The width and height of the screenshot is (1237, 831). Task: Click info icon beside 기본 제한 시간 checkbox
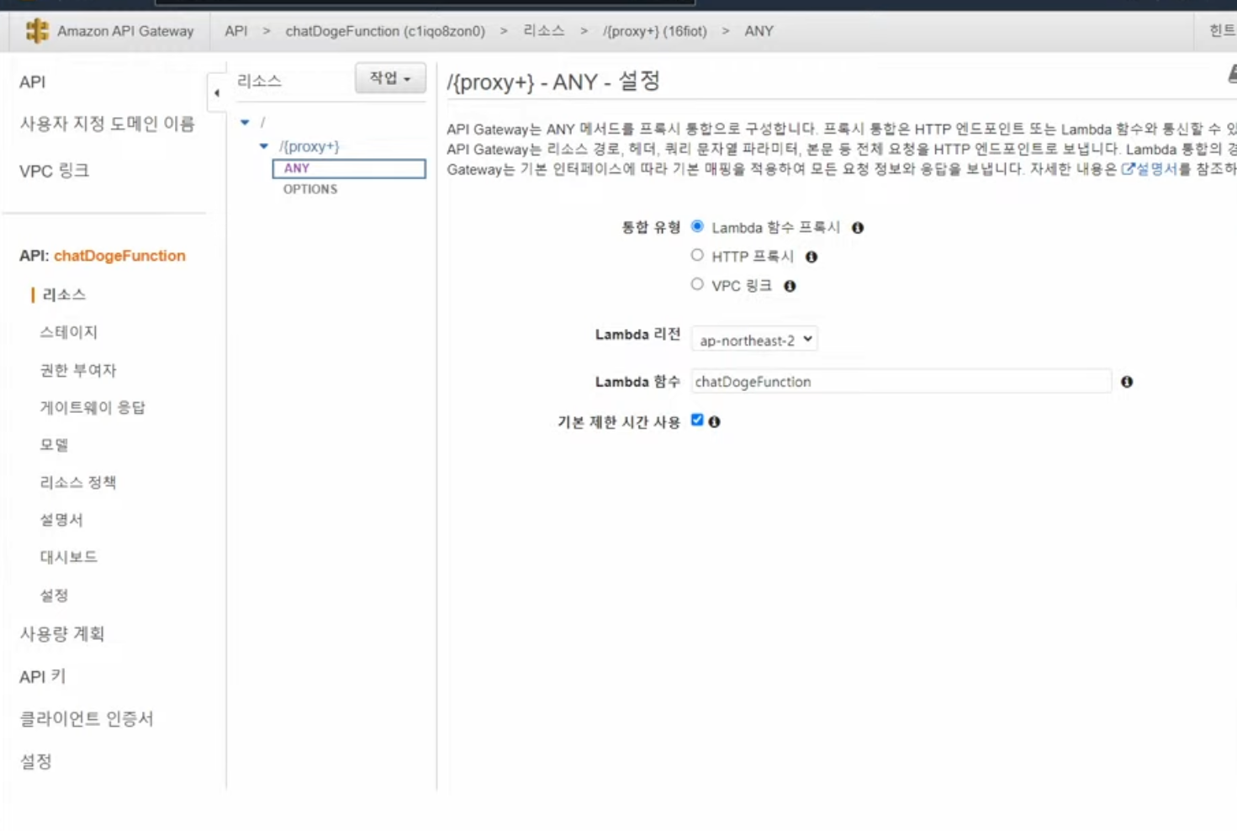click(x=714, y=422)
